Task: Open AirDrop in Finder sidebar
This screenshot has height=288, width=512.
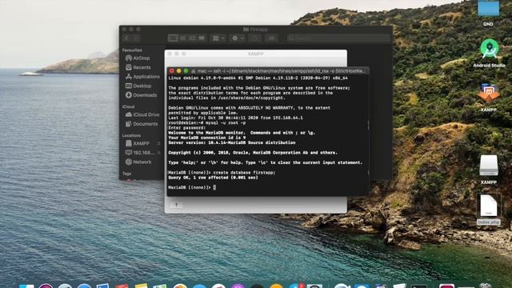Action: pos(138,58)
